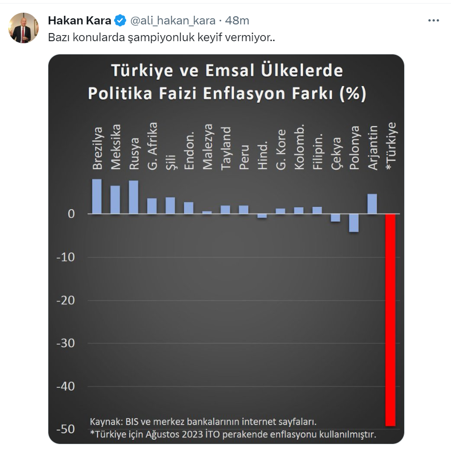Screen dimensions: 451x453
Task: Click the Arjantin bar in the chart
Action: tap(372, 203)
